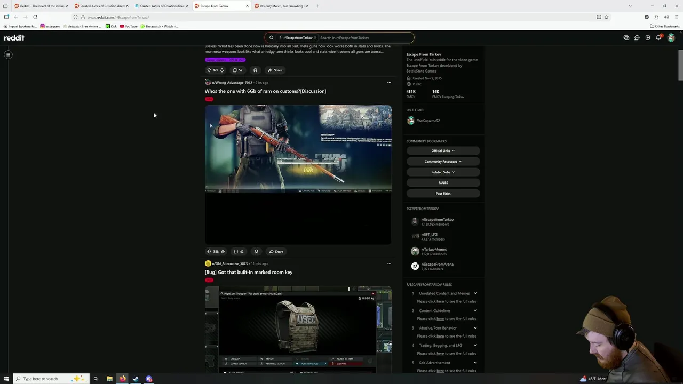Give award to the 6Gb ram post

pos(256,251)
